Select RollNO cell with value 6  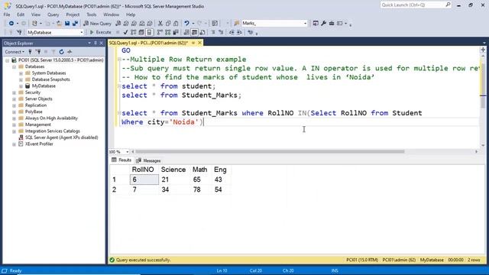coord(144,180)
